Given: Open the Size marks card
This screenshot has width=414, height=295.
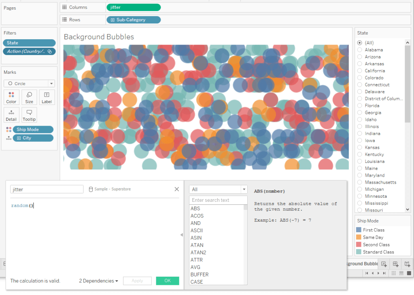Looking at the screenshot, I should 29,97.
